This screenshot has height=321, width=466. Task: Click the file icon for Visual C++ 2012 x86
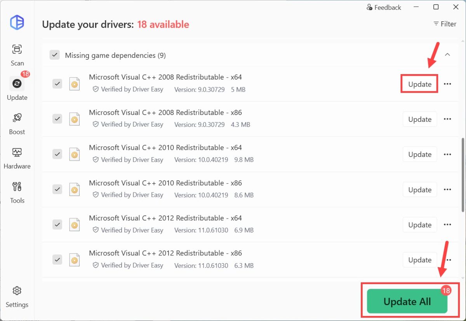pyautogui.click(x=74, y=260)
